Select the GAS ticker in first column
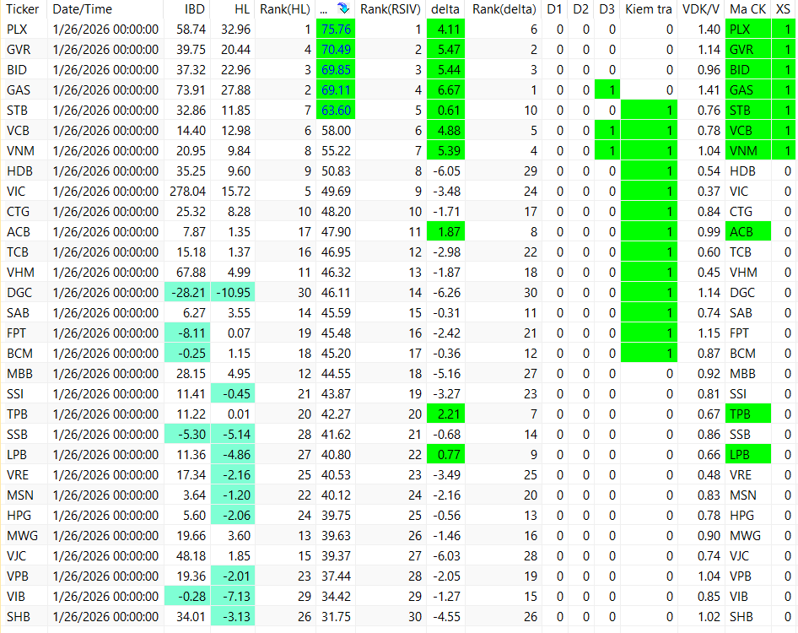Screen dimensions: 798x633 coord(19,90)
